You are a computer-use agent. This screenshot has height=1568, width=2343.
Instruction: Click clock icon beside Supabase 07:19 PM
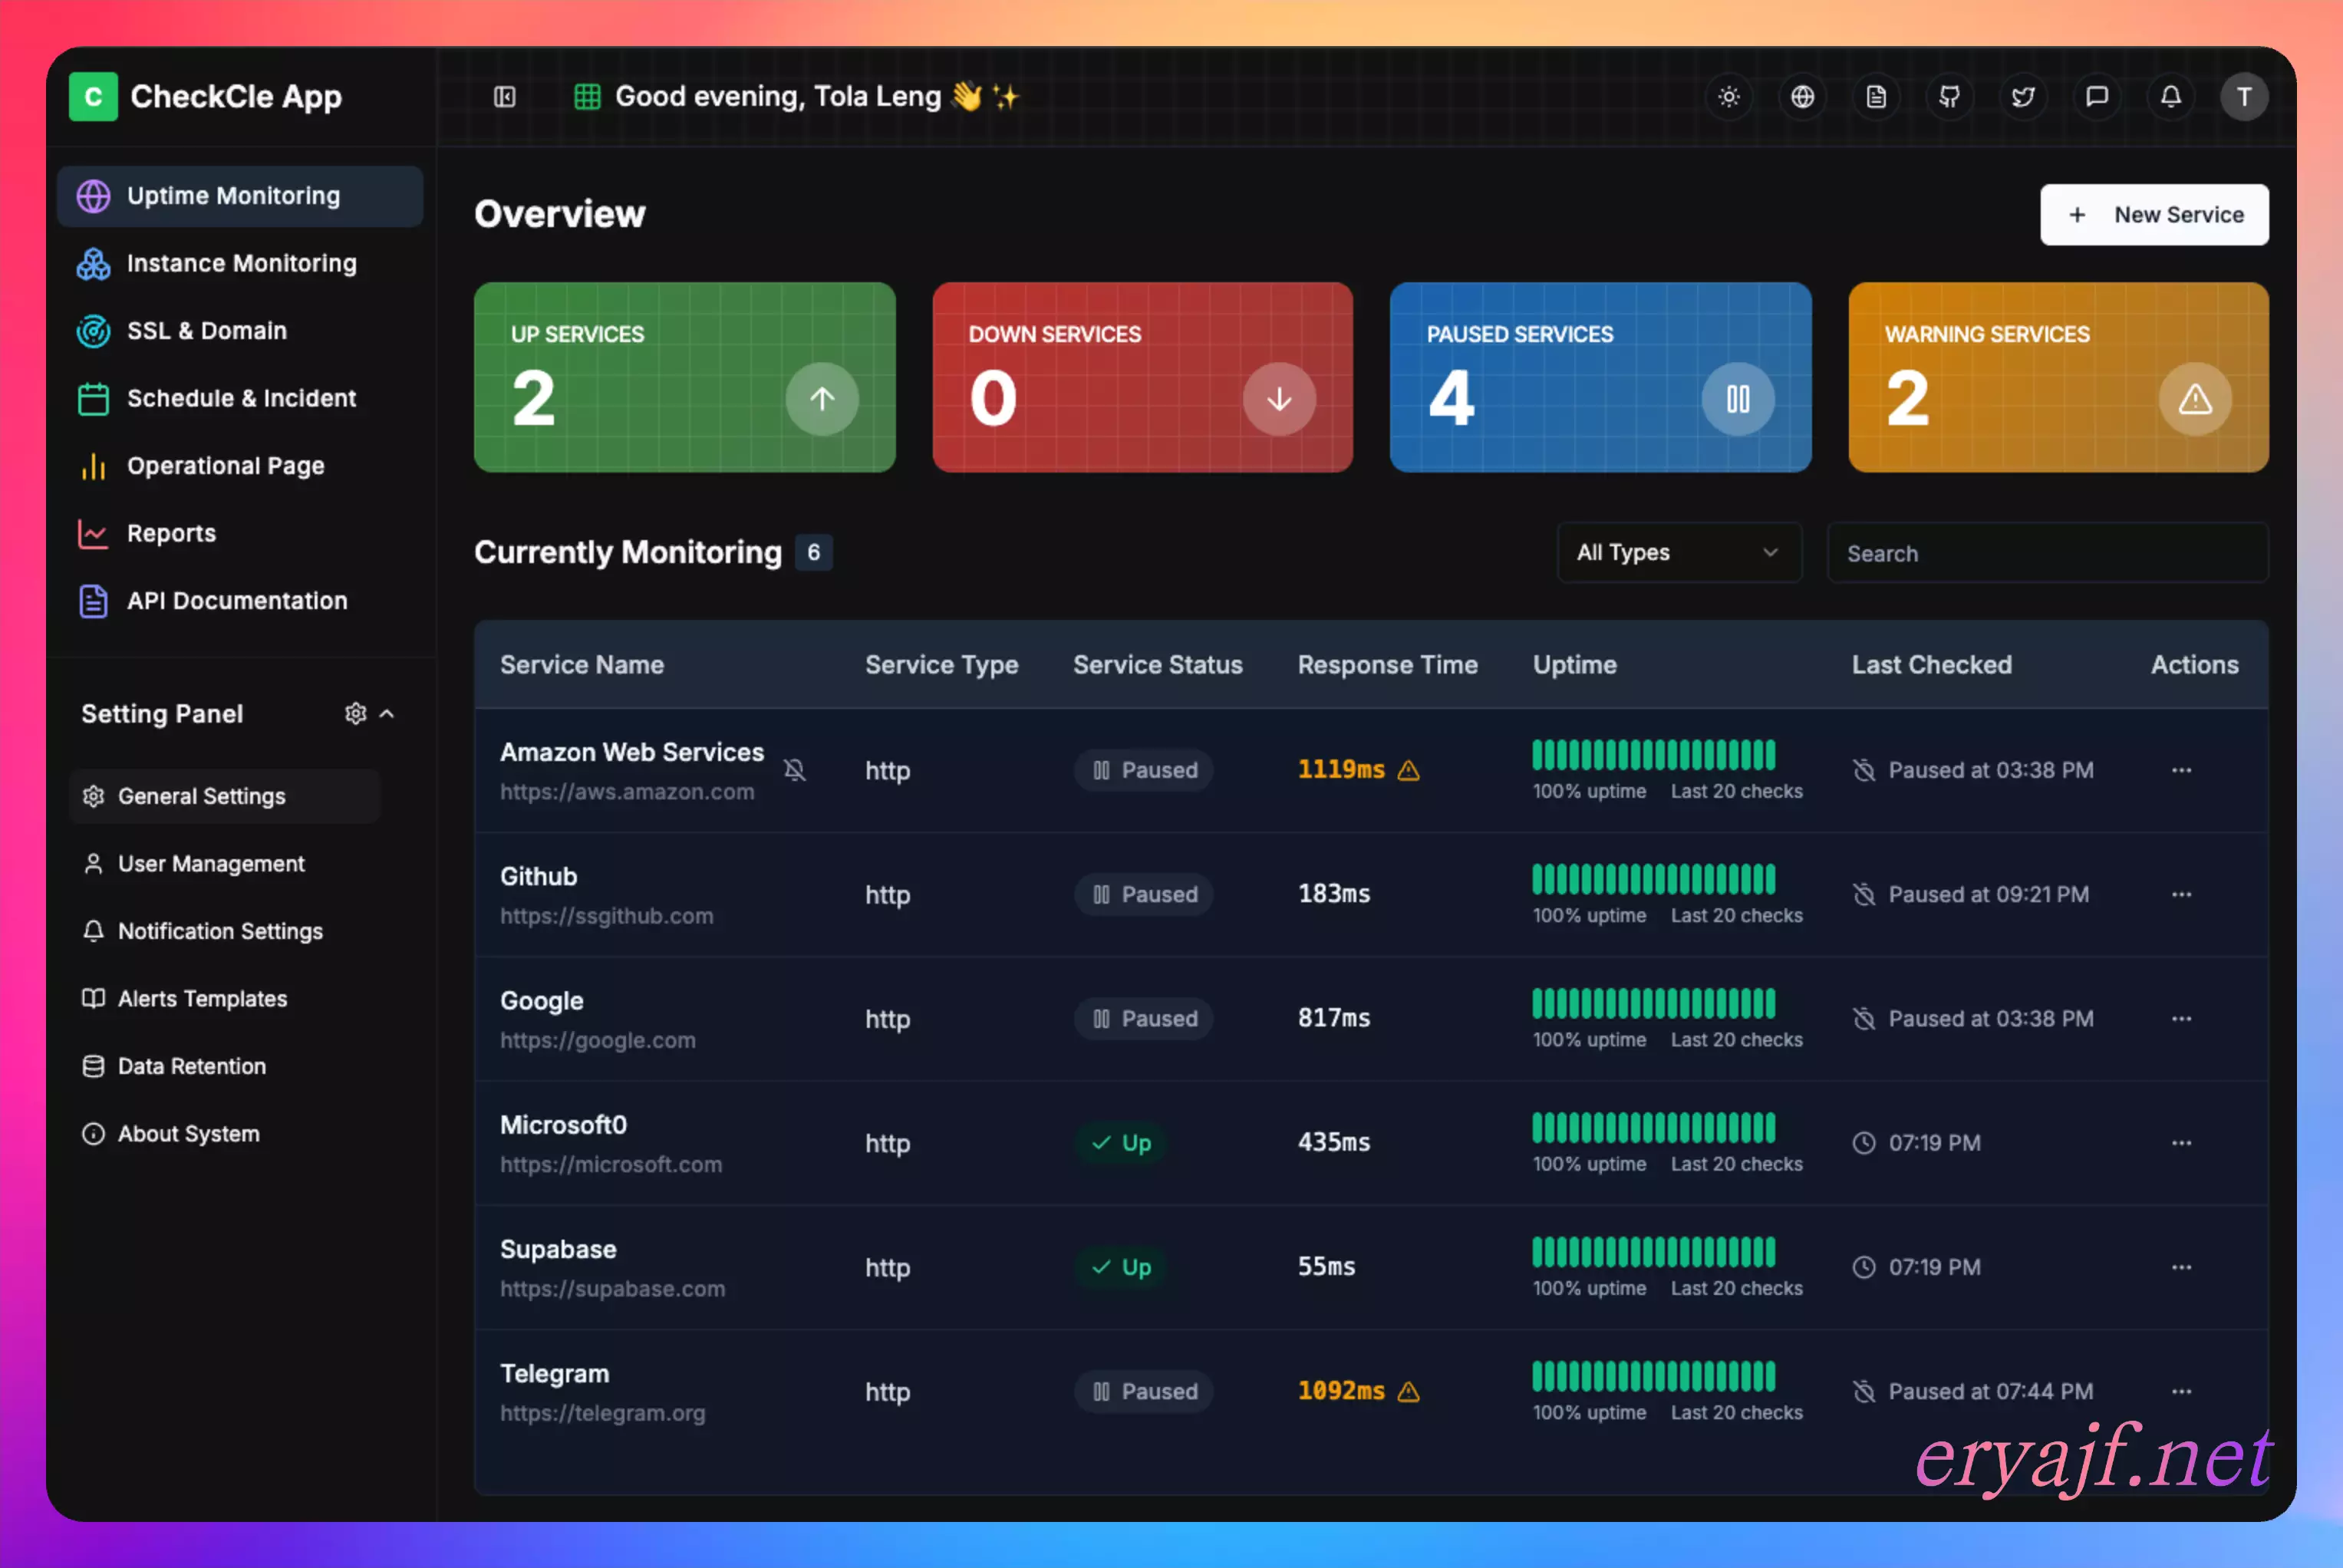(x=1864, y=1267)
